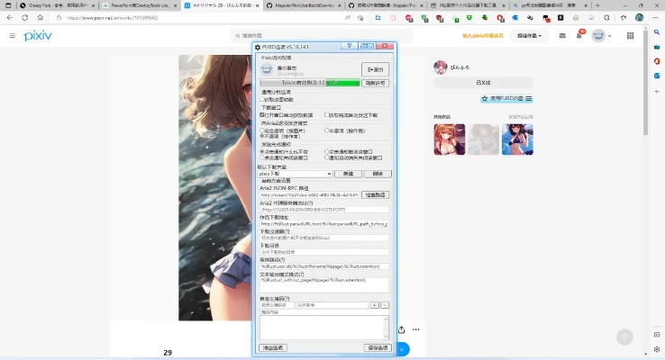The width and height of the screenshot is (665, 360).
Task: Toggle the 打开窗口自动获取数据 checkbox
Action: point(262,115)
